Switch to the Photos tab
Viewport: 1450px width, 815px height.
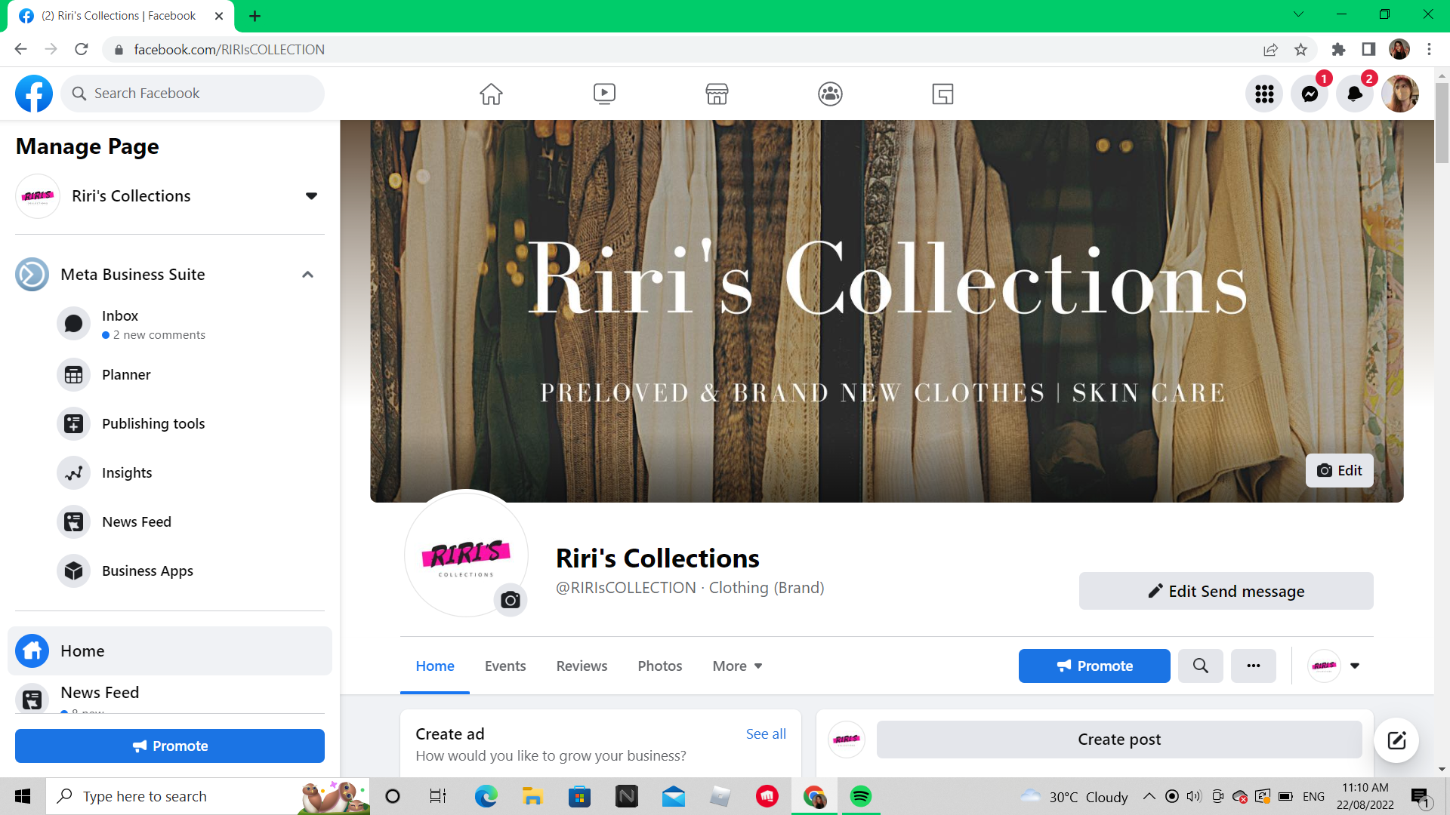659,666
